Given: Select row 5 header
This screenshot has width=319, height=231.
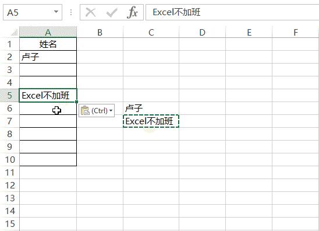Looking at the screenshot, I should point(9,96).
